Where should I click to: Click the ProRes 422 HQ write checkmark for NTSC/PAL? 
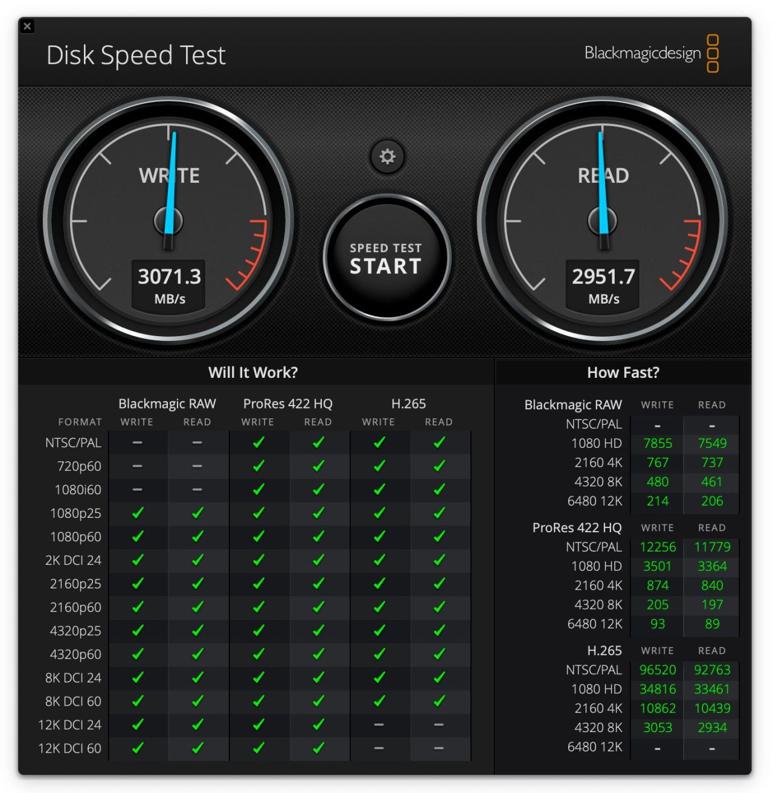point(258,442)
